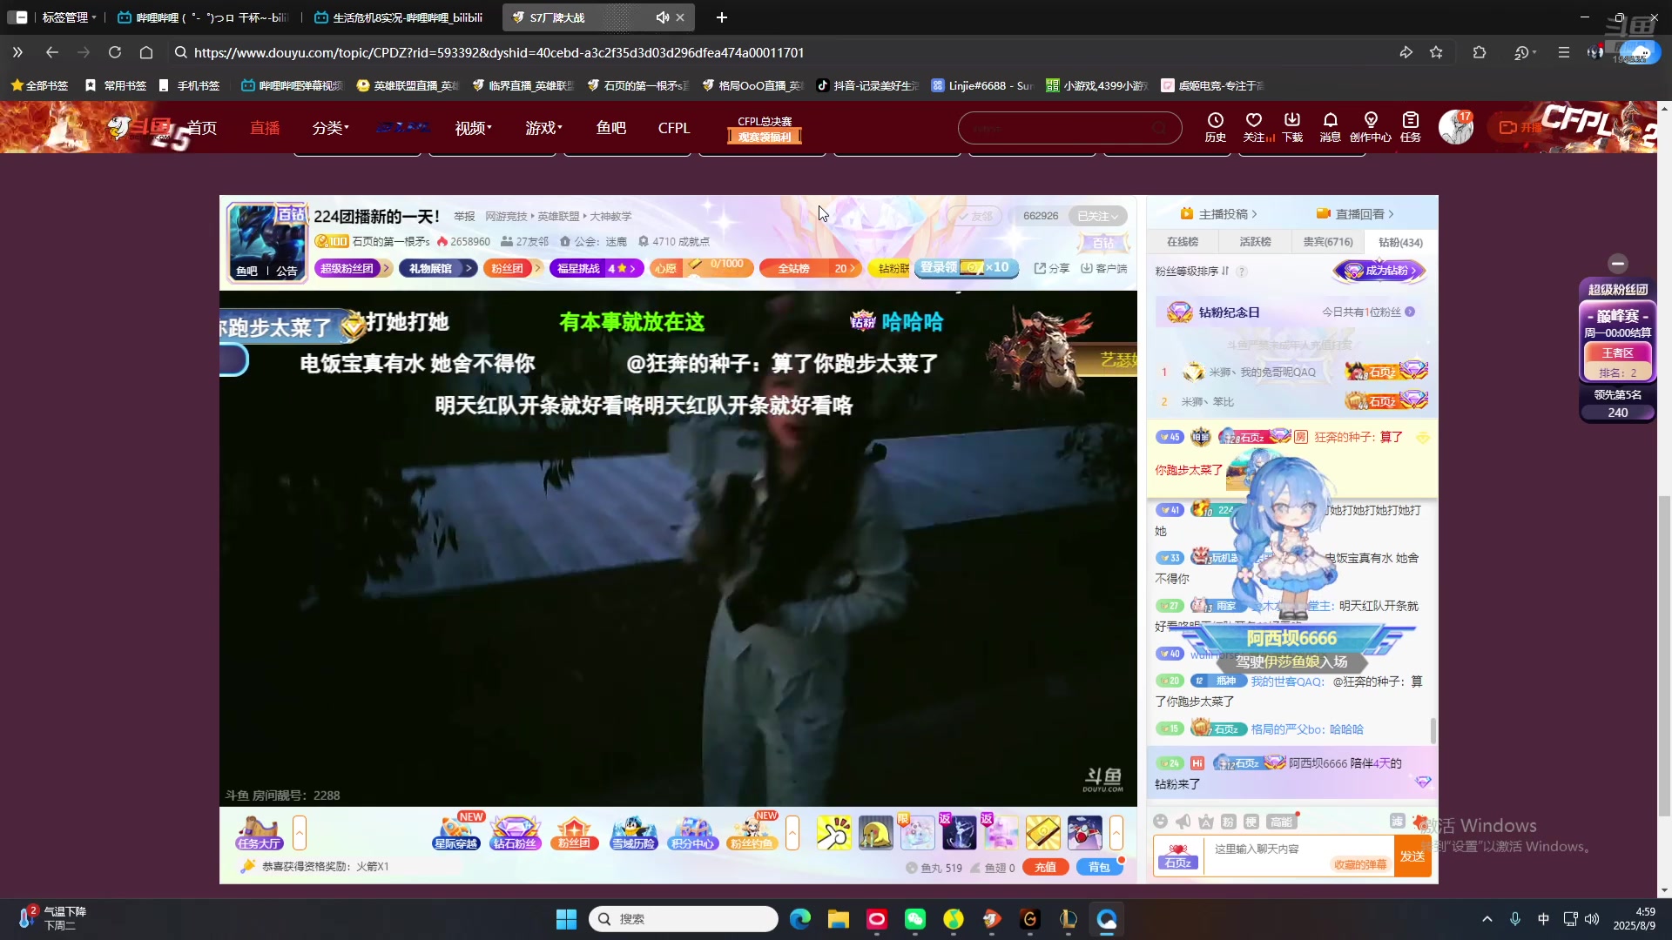This screenshot has height=940, width=1672.
Task: Expand the 游戏 dropdown menu
Action: coord(543,128)
